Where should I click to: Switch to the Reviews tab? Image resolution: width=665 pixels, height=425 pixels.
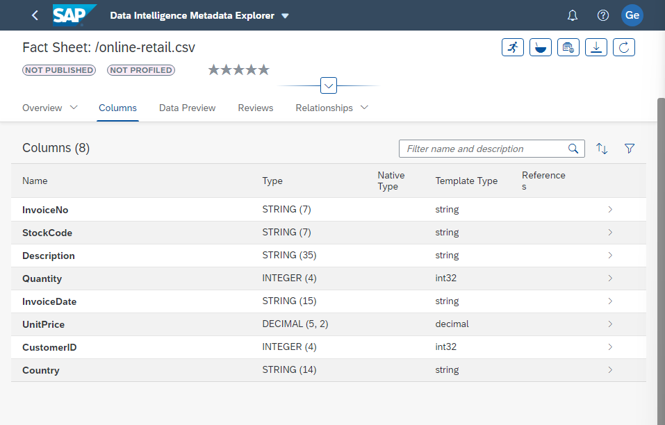[255, 108]
